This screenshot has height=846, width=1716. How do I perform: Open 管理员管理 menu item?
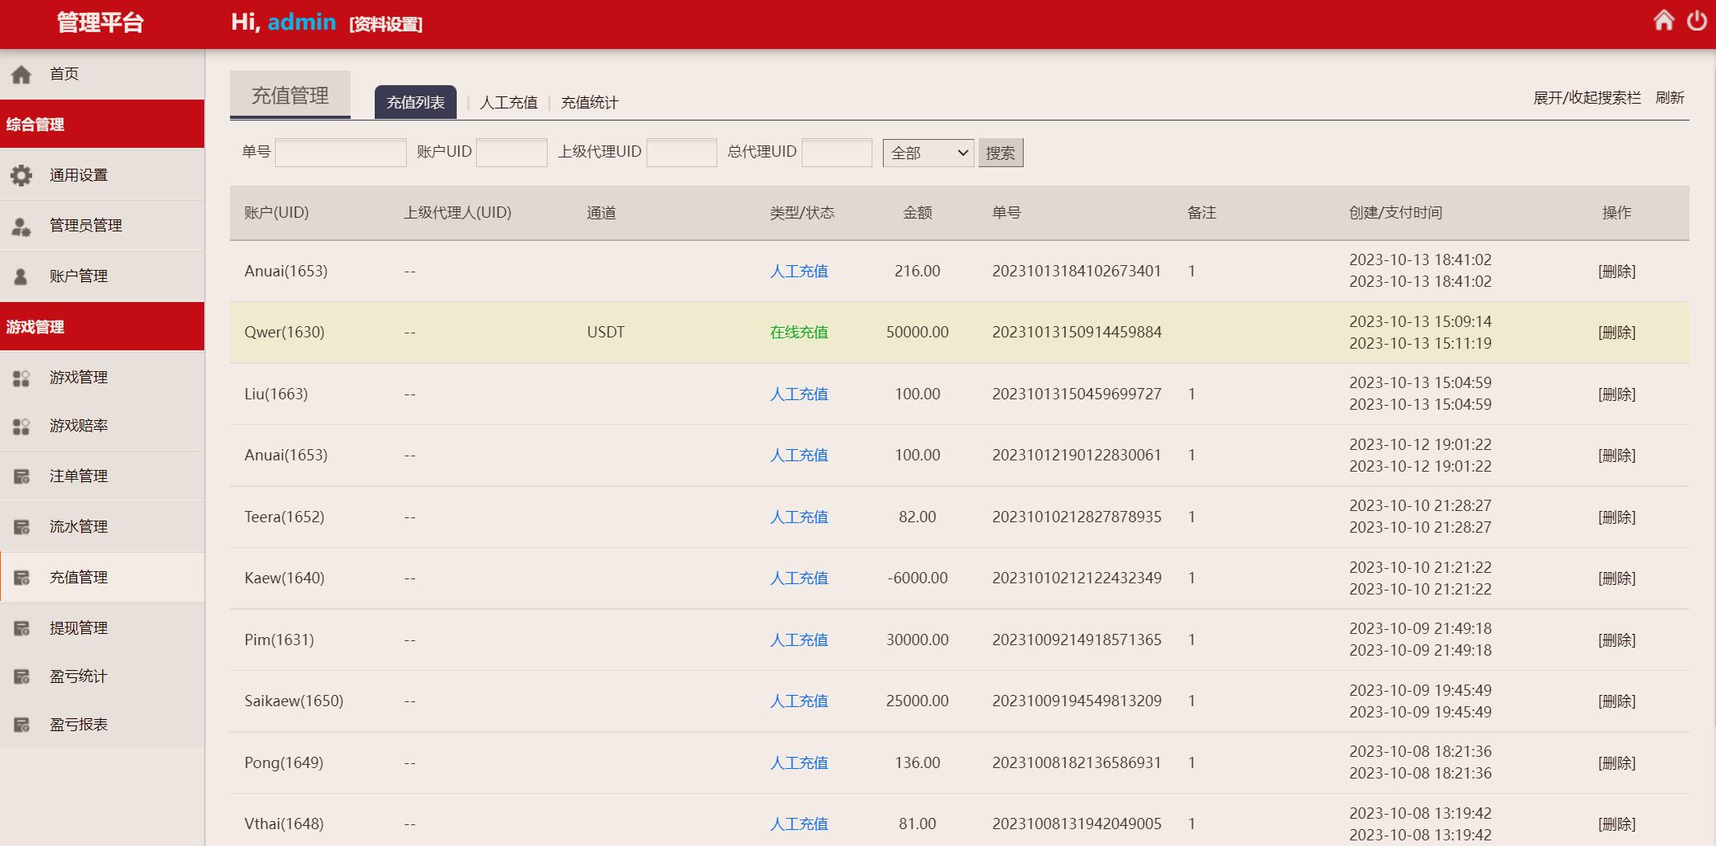(102, 226)
